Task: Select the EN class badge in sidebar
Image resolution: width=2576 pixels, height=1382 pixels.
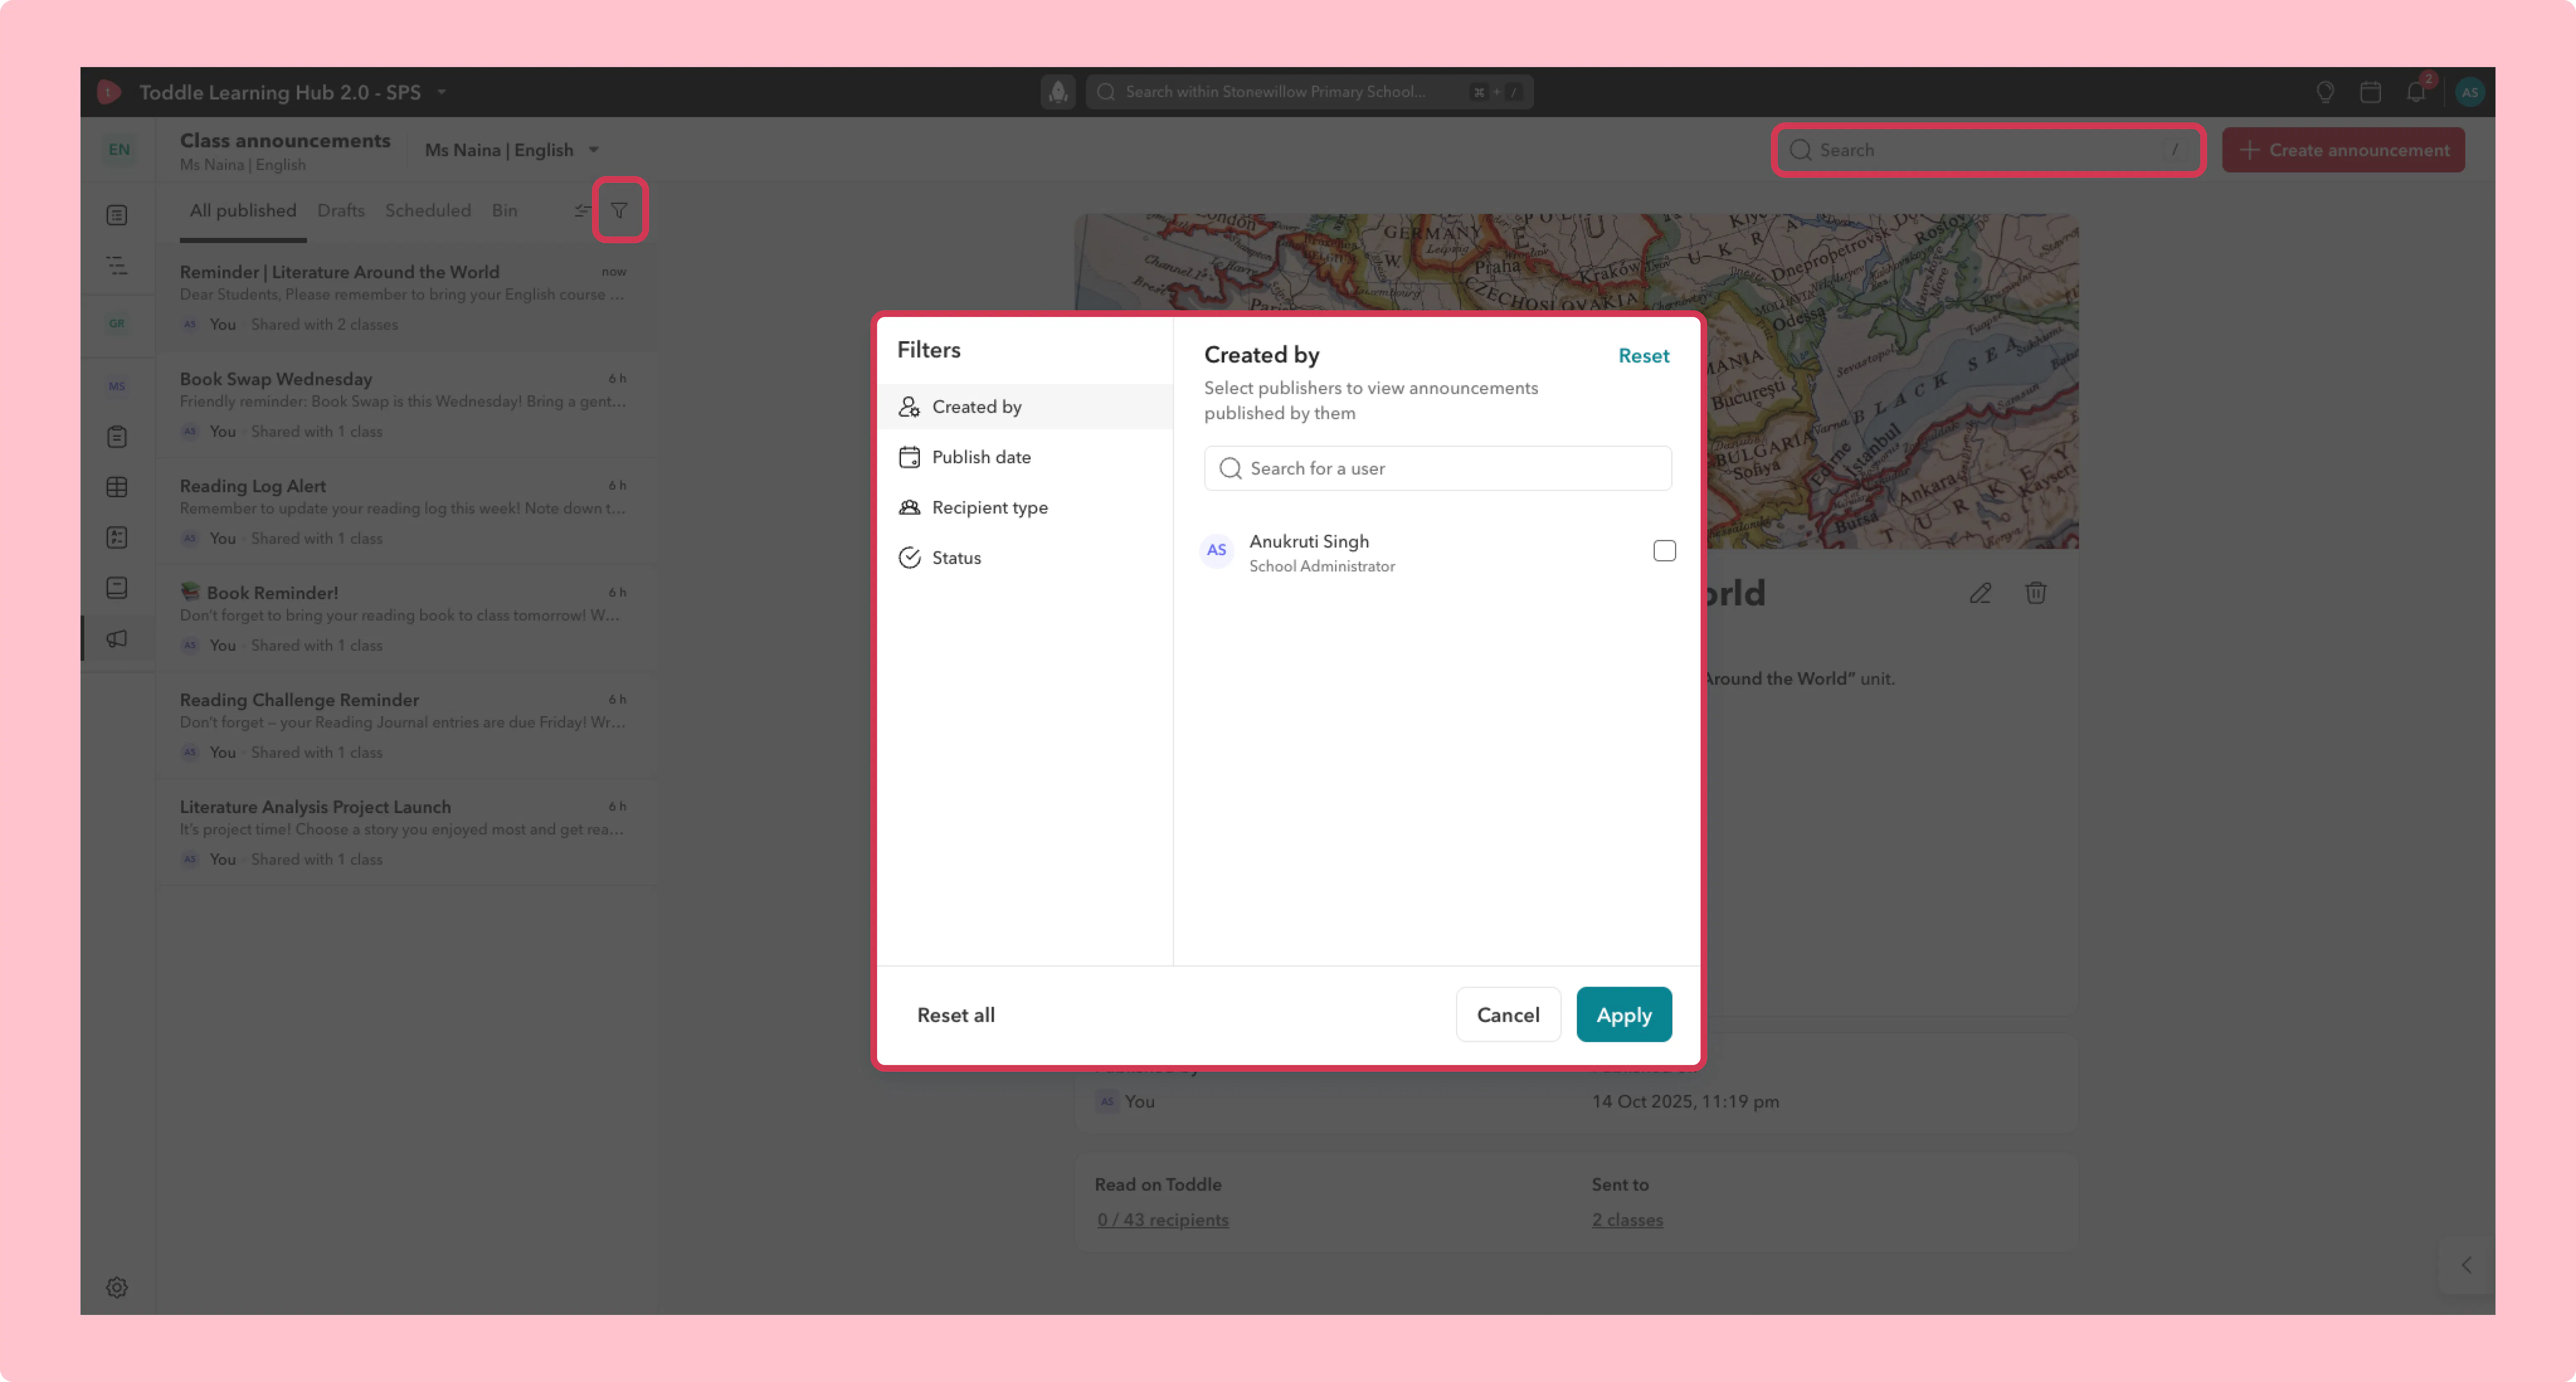Action: [119, 150]
